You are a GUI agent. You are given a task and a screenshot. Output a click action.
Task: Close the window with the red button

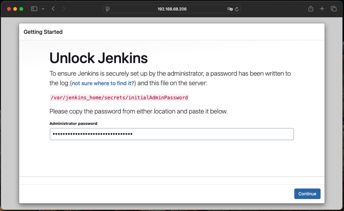pyautogui.click(x=9, y=9)
